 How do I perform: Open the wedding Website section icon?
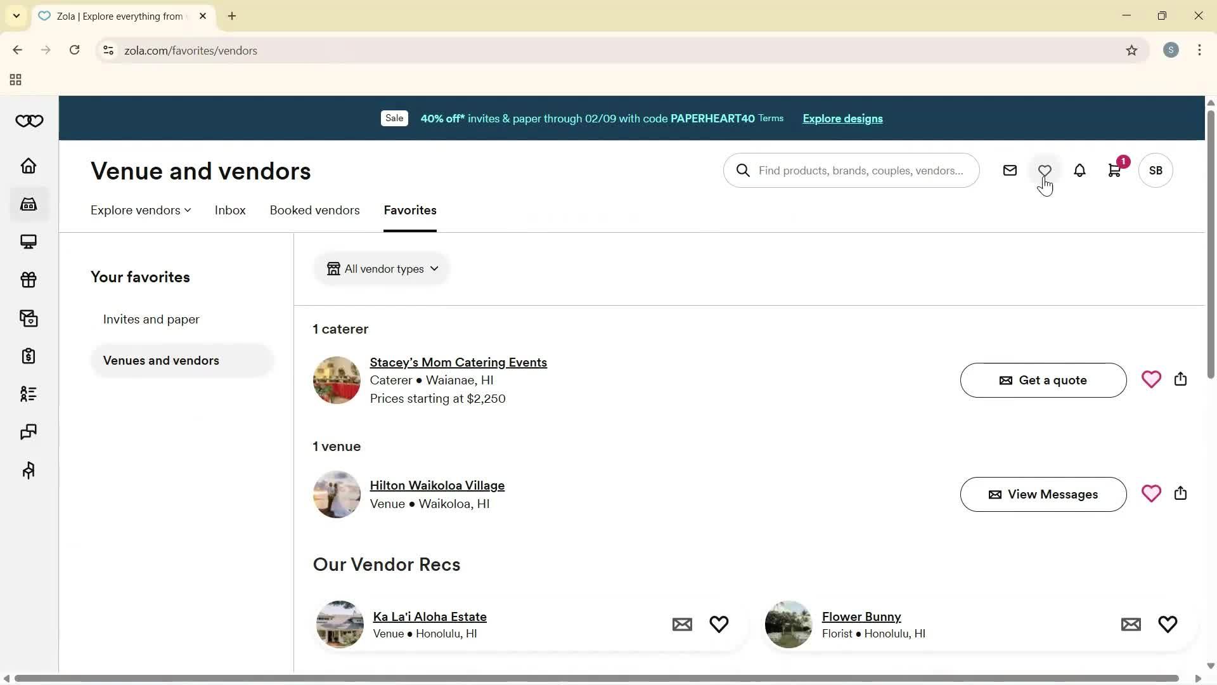click(x=29, y=242)
